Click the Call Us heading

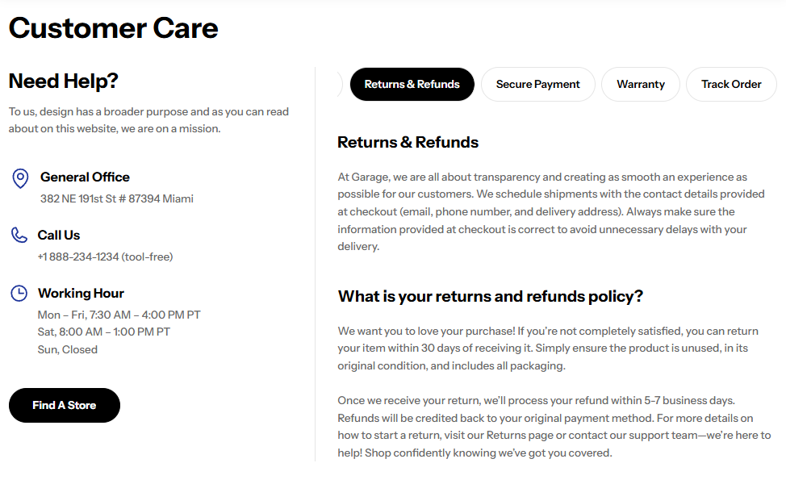pos(59,235)
